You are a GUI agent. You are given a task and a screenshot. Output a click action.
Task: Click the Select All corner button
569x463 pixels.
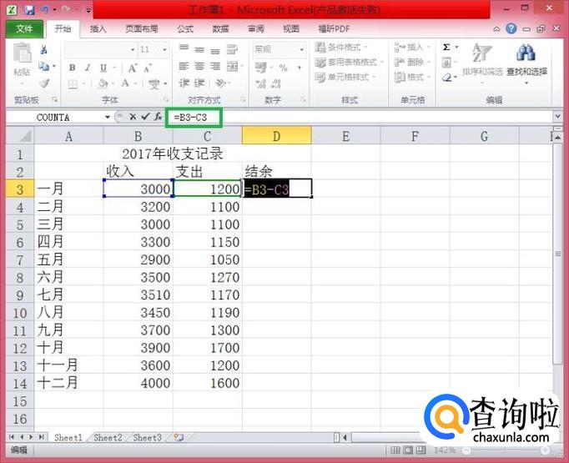[20, 136]
